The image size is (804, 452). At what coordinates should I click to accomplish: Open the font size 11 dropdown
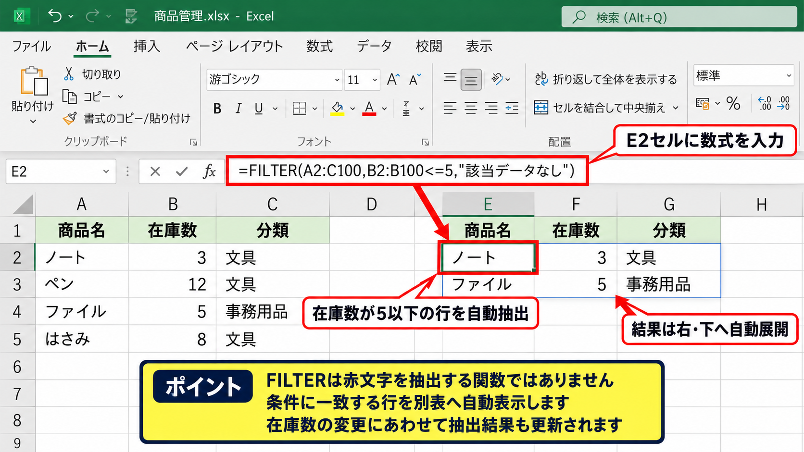(375, 80)
